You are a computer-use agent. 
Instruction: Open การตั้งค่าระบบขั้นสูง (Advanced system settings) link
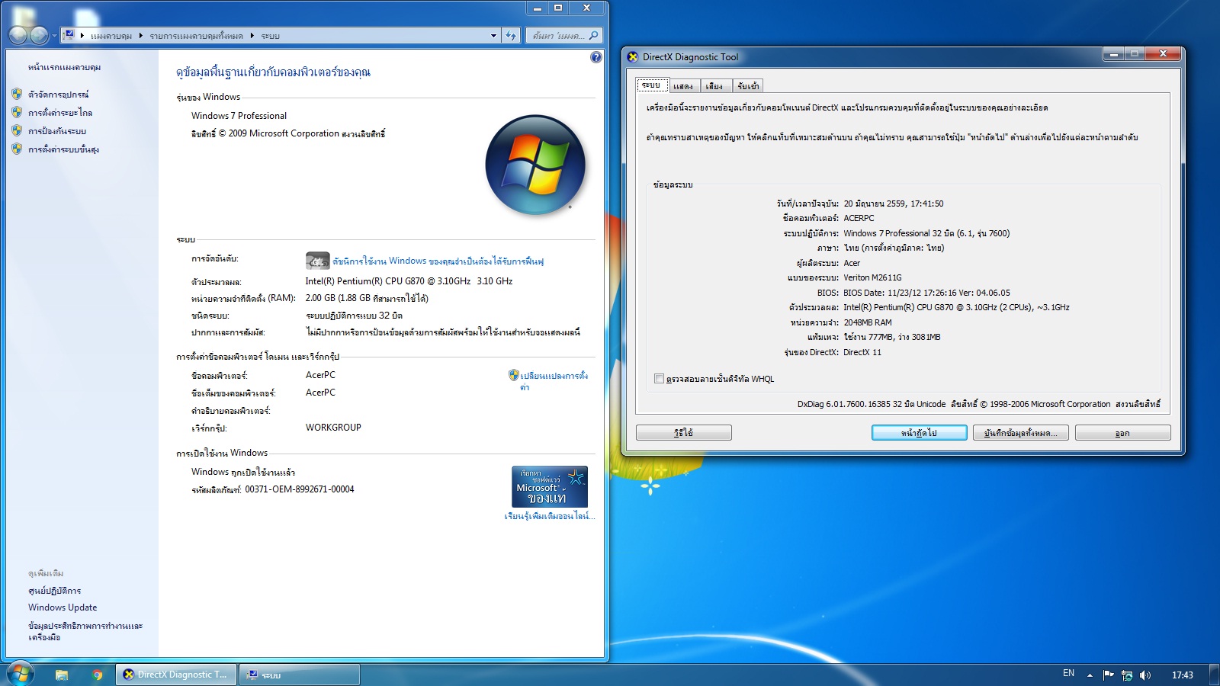point(64,149)
